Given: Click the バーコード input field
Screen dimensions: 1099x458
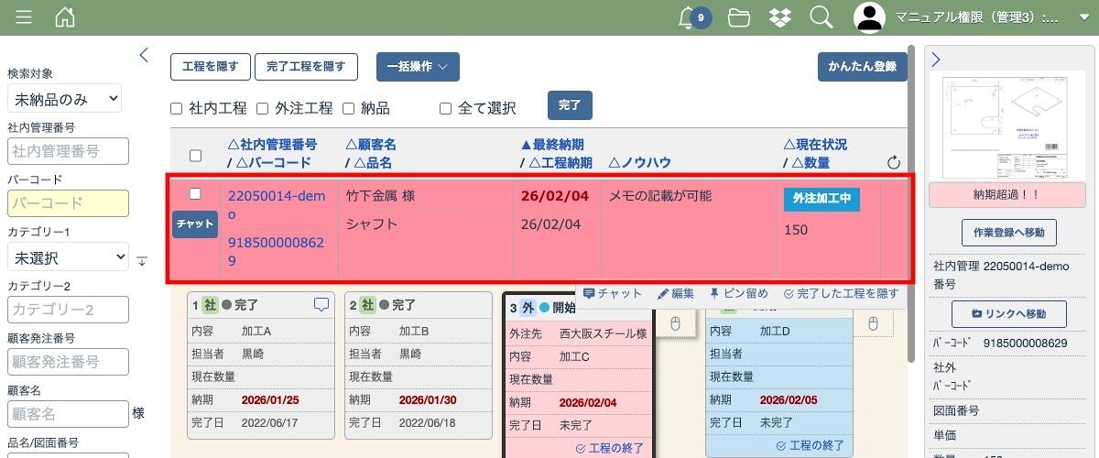Looking at the screenshot, I should [x=68, y=203].
